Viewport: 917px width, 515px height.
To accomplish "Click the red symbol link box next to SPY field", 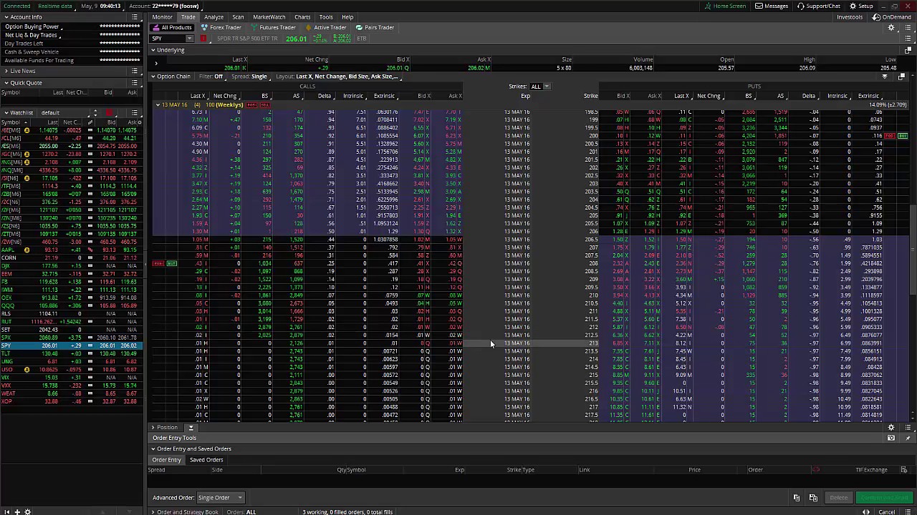I will (203, 39).
